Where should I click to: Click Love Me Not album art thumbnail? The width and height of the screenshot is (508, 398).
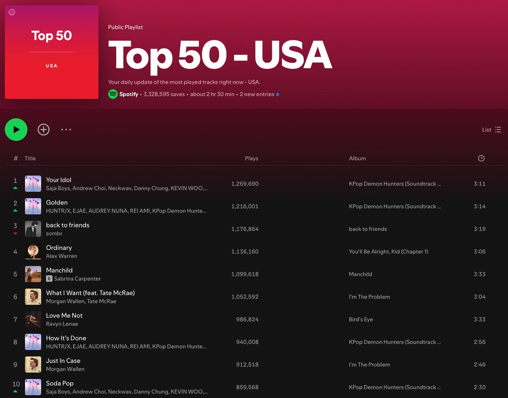[x=33, y=319]
